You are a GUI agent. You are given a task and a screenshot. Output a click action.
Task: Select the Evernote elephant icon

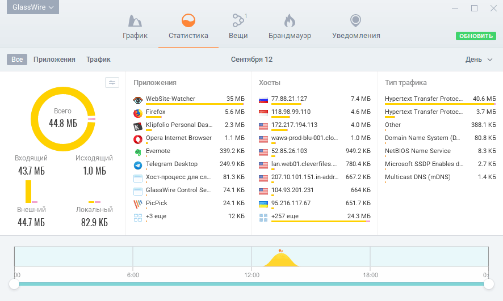point(138,152)
